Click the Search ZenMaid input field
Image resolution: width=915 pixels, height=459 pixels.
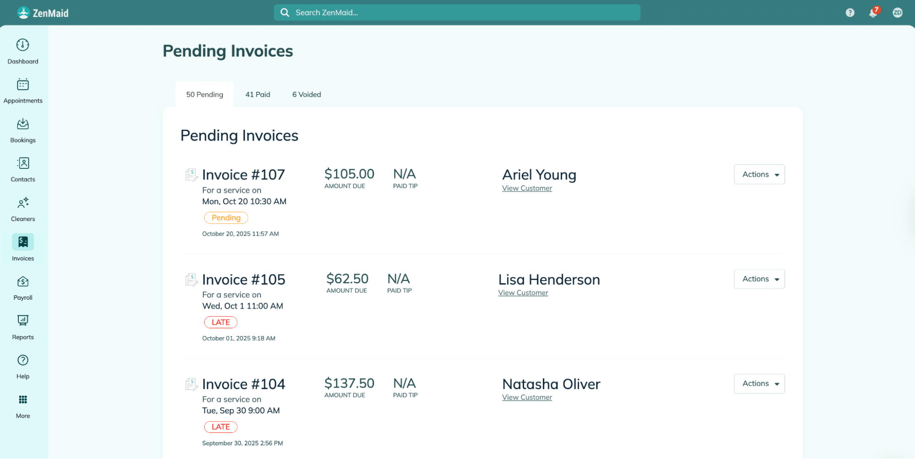[458, 12]
